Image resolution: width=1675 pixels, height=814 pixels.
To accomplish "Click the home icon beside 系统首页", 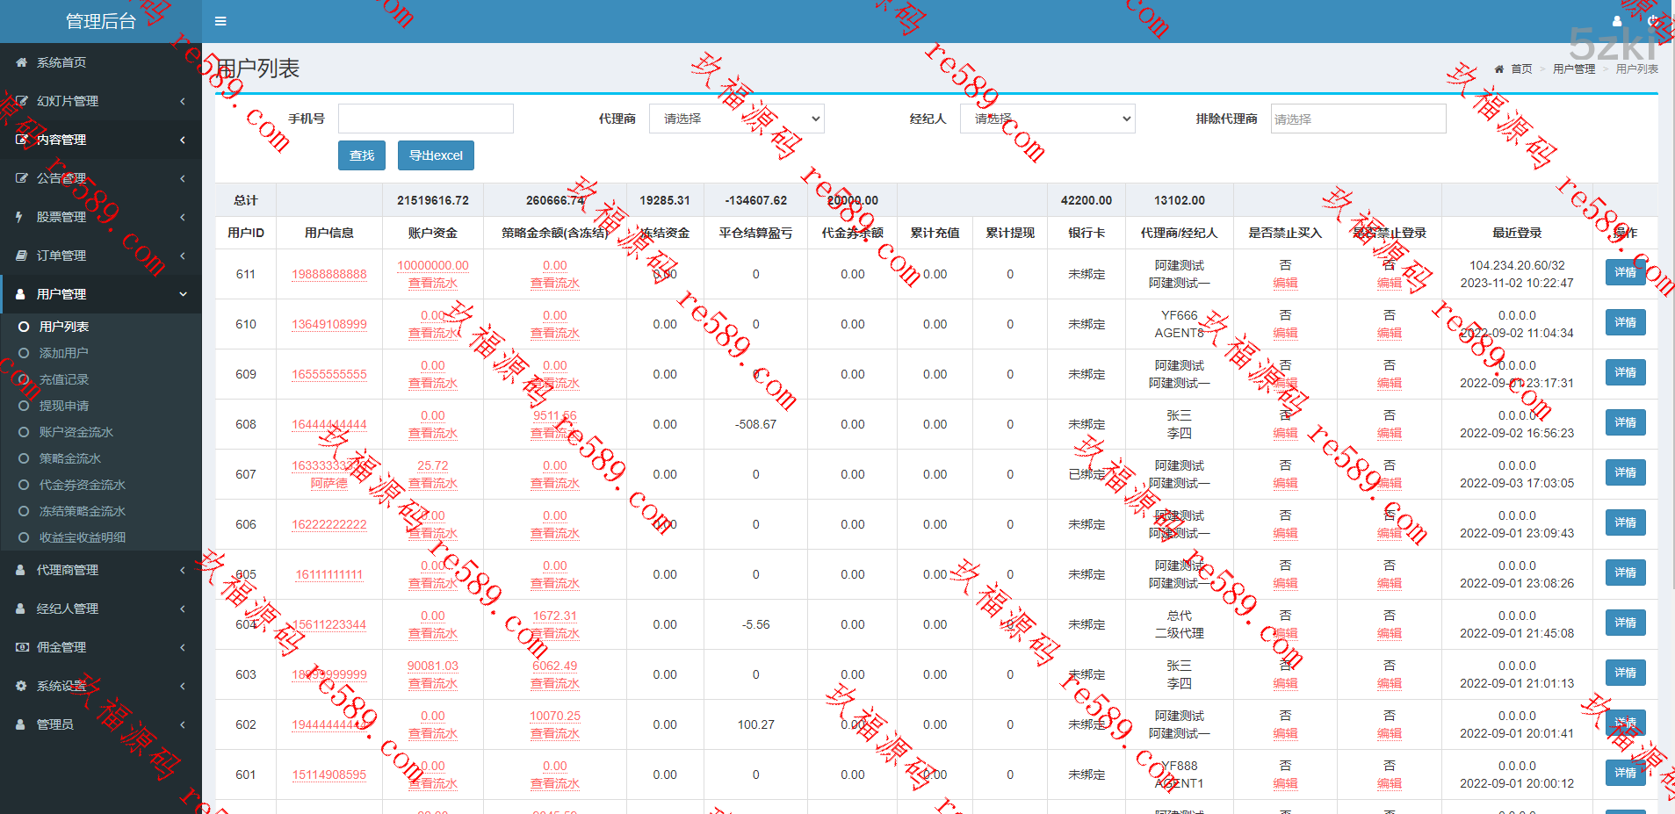I will (x=21, y=62).
